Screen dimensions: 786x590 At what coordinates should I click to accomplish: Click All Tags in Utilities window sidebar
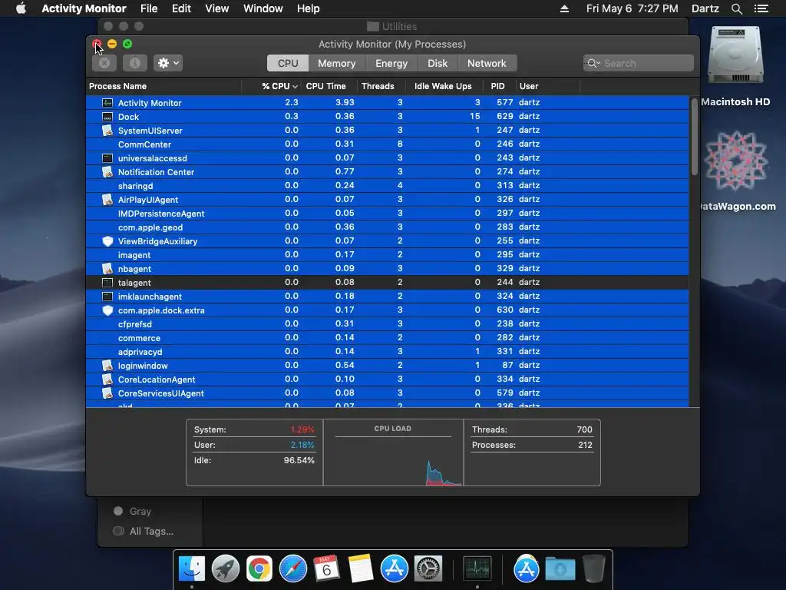(144, 531)
